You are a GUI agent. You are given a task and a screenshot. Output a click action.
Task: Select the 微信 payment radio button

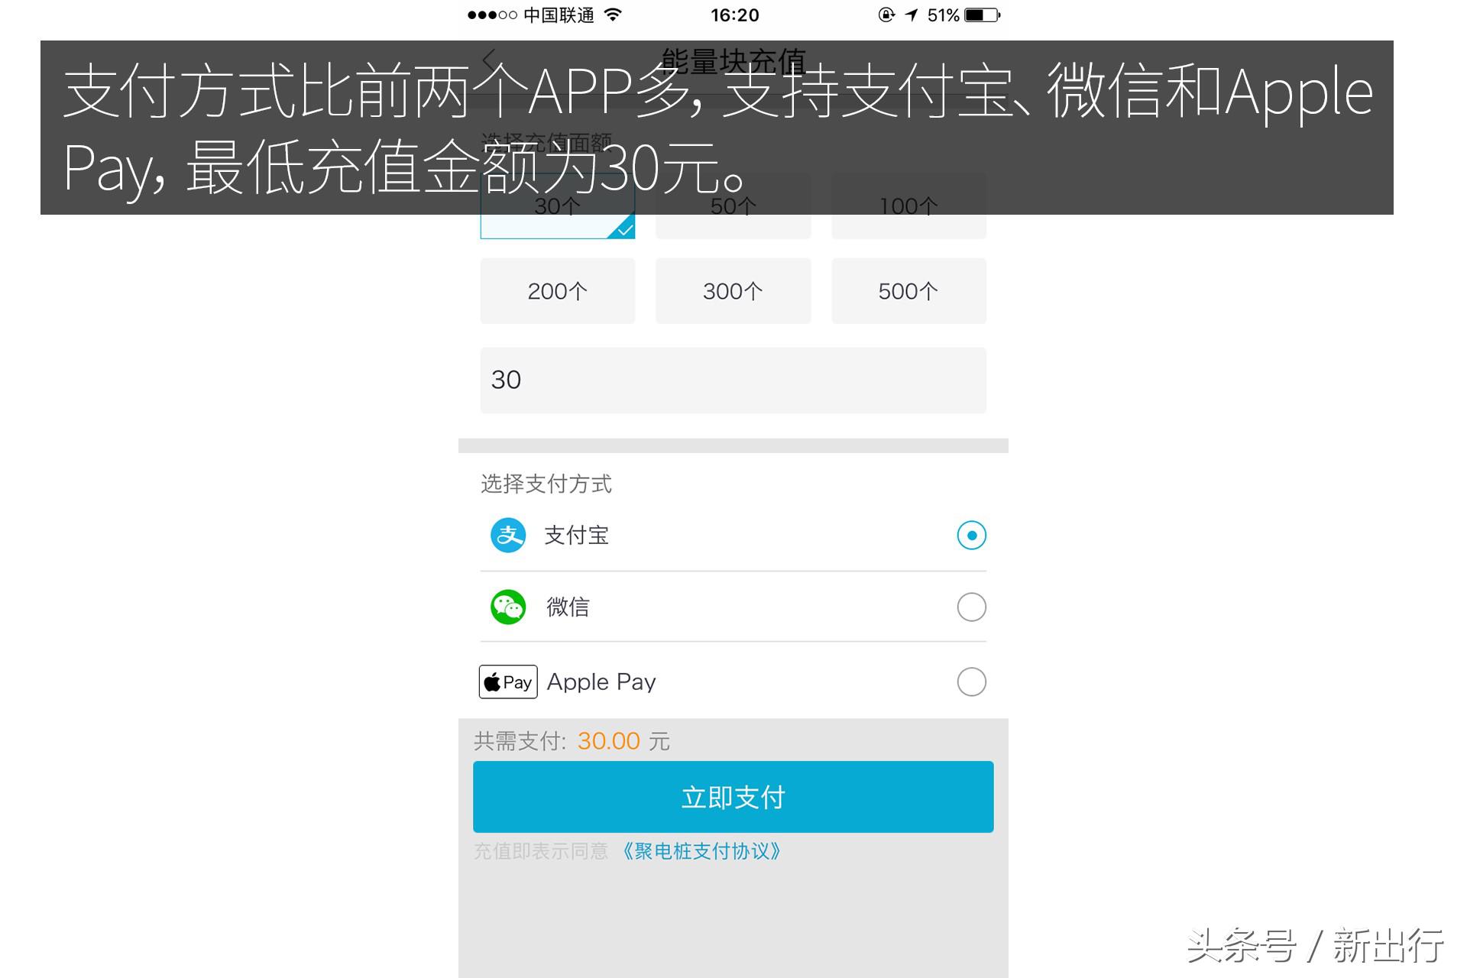(x=971, y=607)
